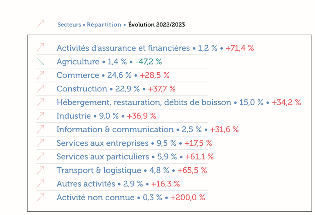Click the arrow beside Transport & logistique
315x215 pixels.
40,170
